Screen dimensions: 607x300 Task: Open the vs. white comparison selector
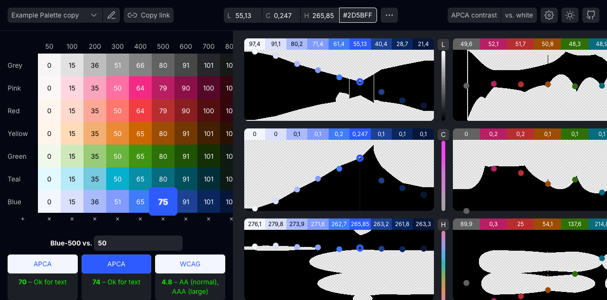519,15
